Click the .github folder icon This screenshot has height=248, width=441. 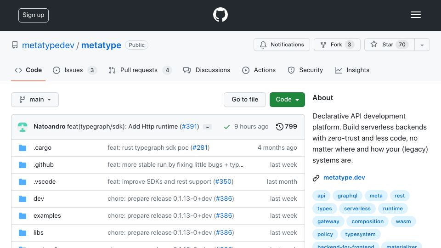23,165
